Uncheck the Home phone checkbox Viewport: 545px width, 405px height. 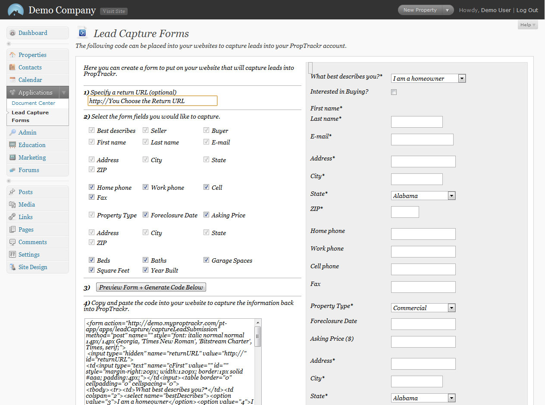tap(91, 188)
